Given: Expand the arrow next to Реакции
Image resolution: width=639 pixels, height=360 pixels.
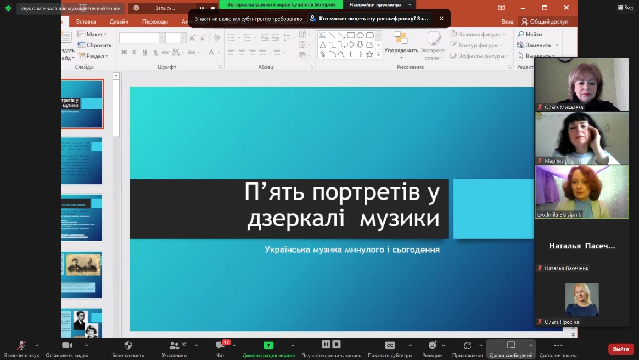Looking at the screenshot, I should (444, 345).
